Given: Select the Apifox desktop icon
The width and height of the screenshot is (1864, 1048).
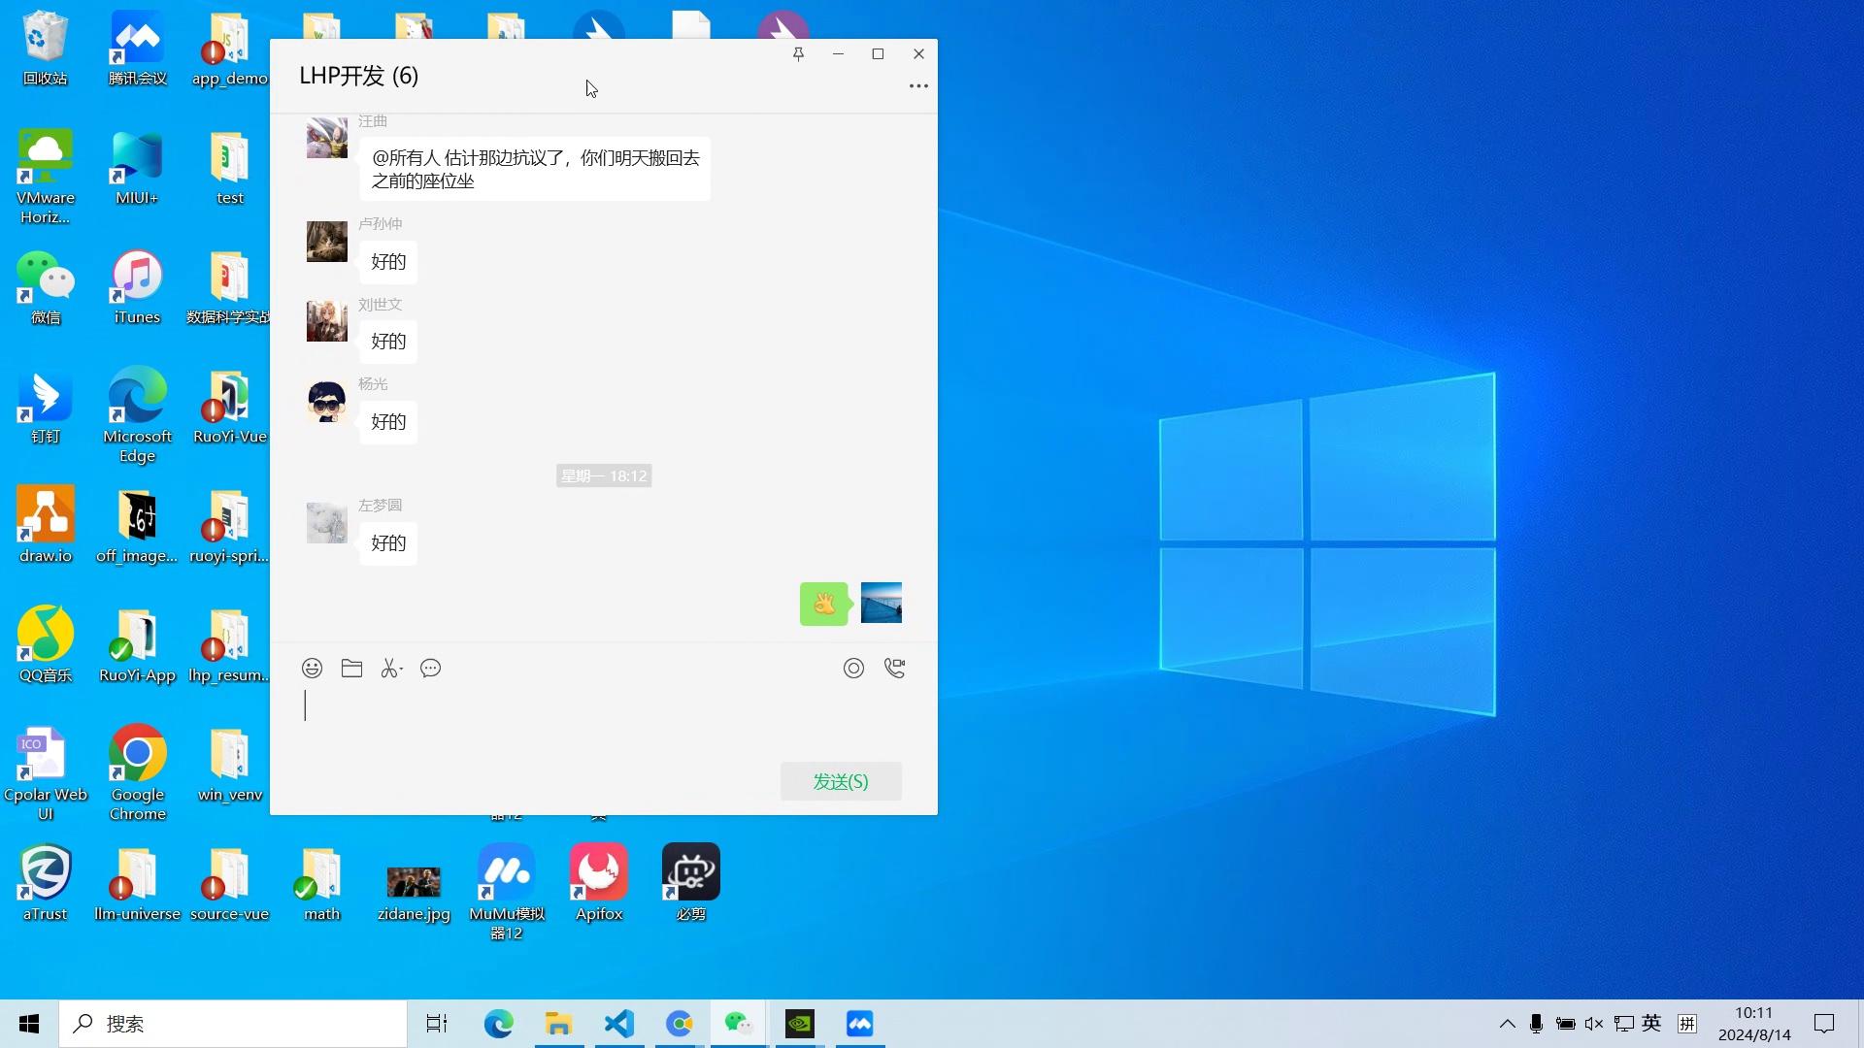Looking at the screenshot, I should 599,884.
